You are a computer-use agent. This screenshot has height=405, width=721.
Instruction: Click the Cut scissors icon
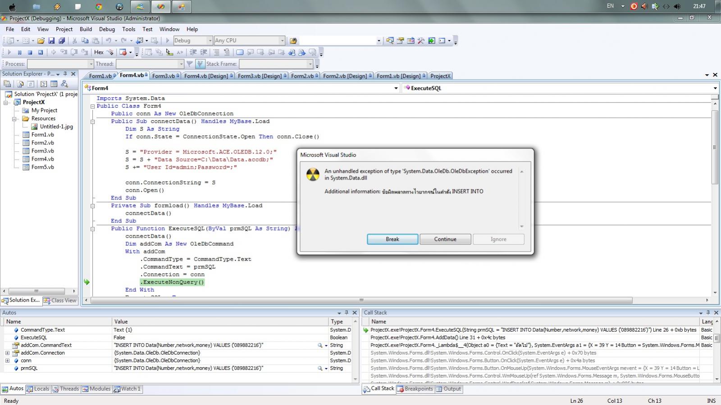75,40
